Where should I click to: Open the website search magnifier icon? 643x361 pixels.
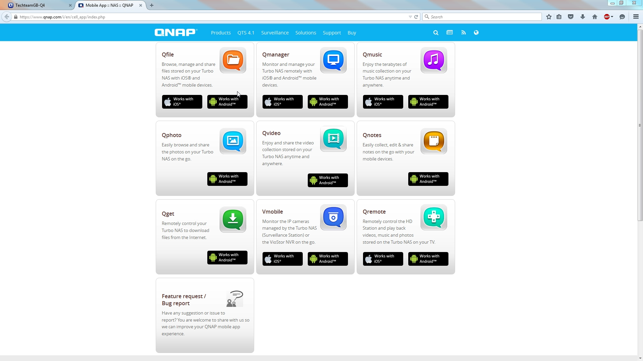tap(436, 33)
